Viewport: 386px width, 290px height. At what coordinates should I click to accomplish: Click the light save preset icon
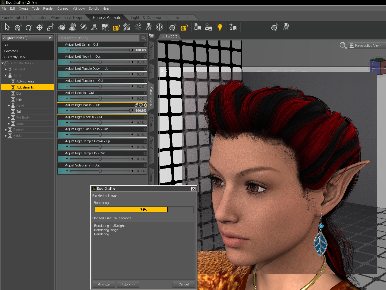[208, 27]
